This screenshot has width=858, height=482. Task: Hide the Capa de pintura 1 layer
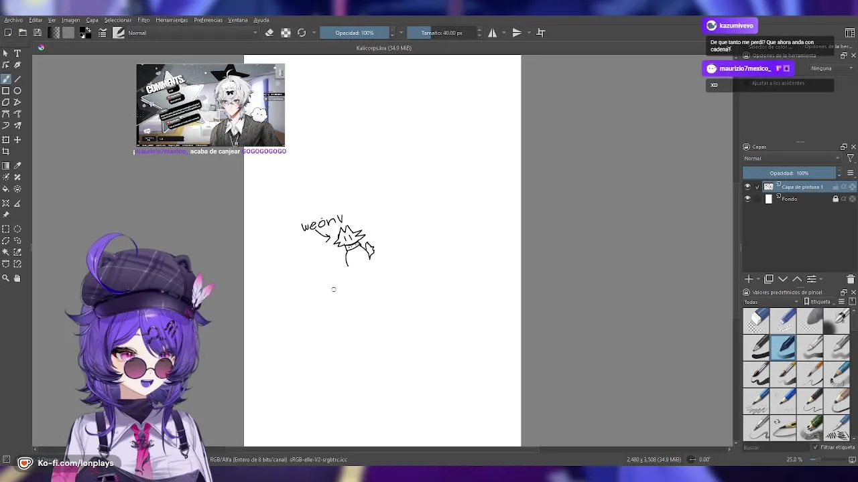(747, 187)
